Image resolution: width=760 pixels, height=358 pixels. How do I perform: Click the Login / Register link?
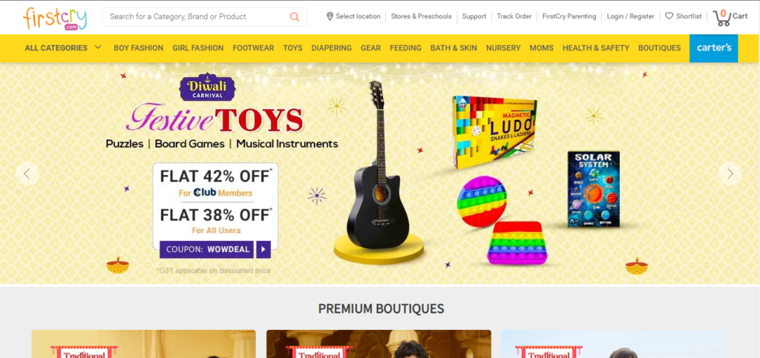(631, 16)
